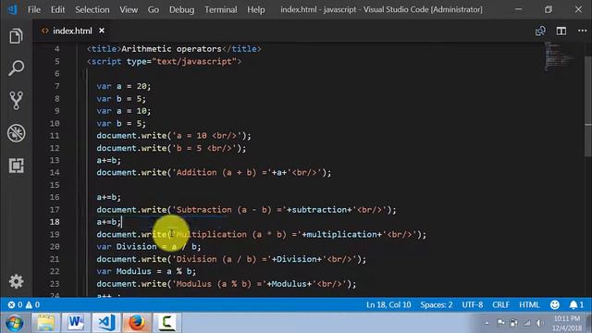Click the network icon in system tray
The width and height of the screenshot is (592, 333).
(x=526, y=323)
